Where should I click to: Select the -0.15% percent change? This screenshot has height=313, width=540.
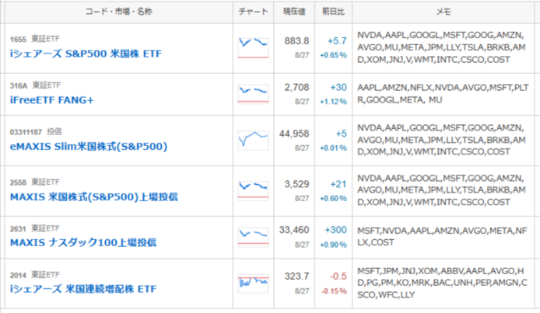coord(334,291)
